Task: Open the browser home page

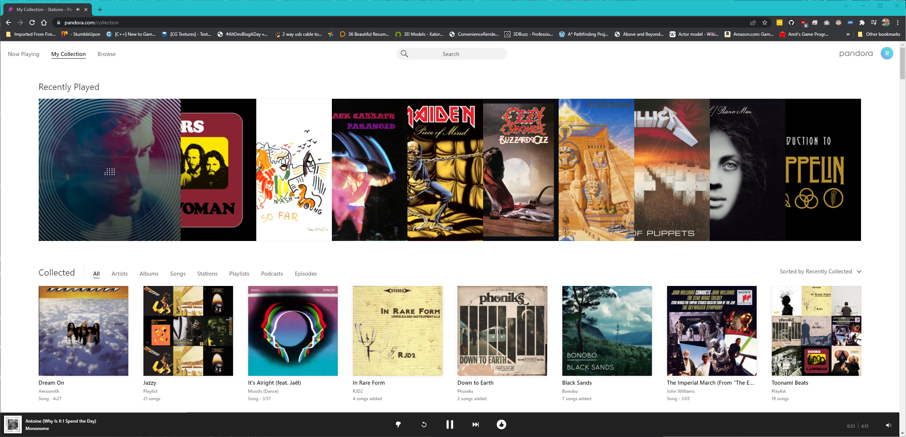Action: point(44,22)
